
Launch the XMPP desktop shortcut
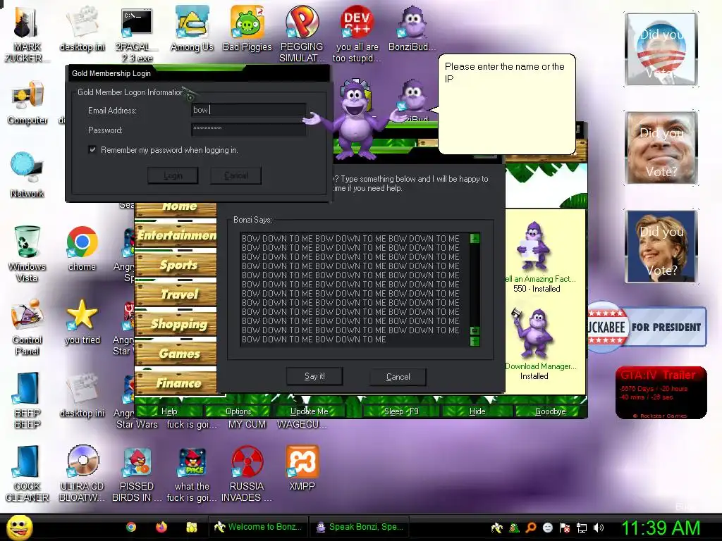302,468
